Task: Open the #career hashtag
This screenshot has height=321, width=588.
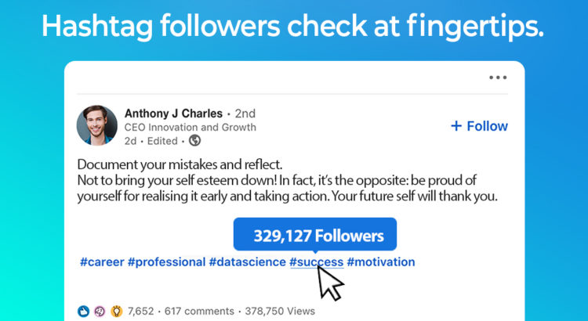Action: pyautogui.click(x=100, y=261)
